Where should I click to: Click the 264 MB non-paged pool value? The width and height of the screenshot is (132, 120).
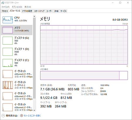coord(60,106)
